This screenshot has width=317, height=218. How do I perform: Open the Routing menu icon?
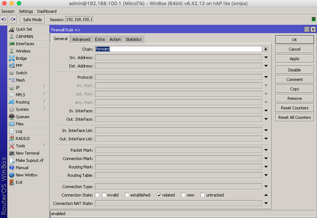(x=12, y=102)
